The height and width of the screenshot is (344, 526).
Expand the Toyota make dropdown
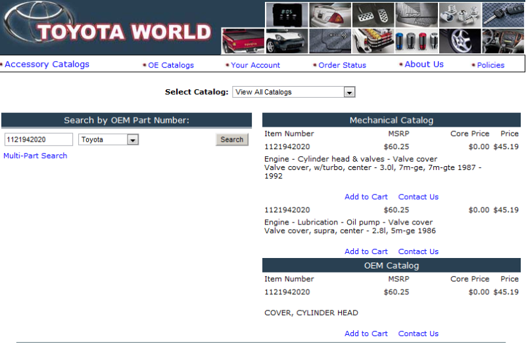click(108, 139)
